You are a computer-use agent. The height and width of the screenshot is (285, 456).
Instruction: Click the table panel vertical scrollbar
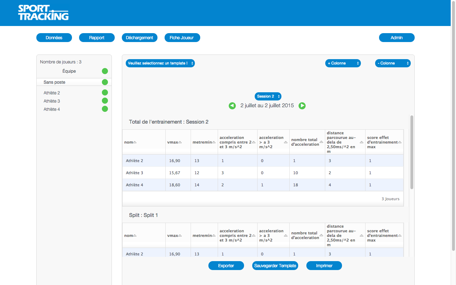412,152
